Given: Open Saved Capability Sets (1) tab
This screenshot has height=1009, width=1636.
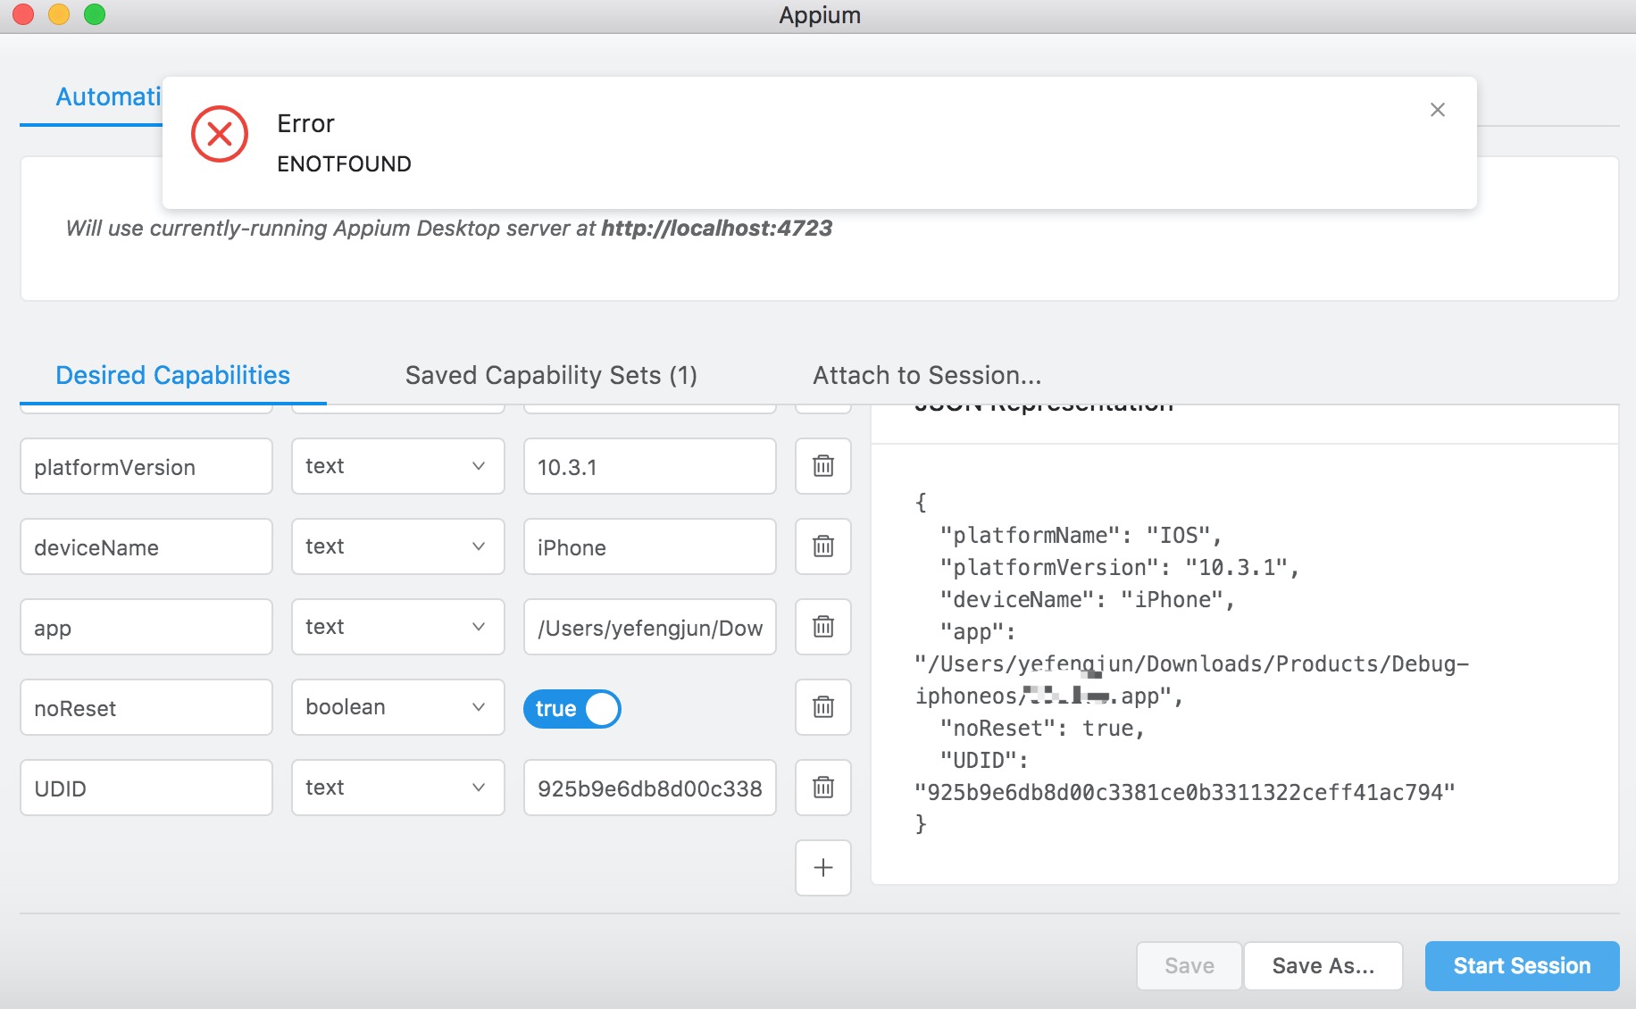Looking at the screenshot, I should tap(551, 375).
